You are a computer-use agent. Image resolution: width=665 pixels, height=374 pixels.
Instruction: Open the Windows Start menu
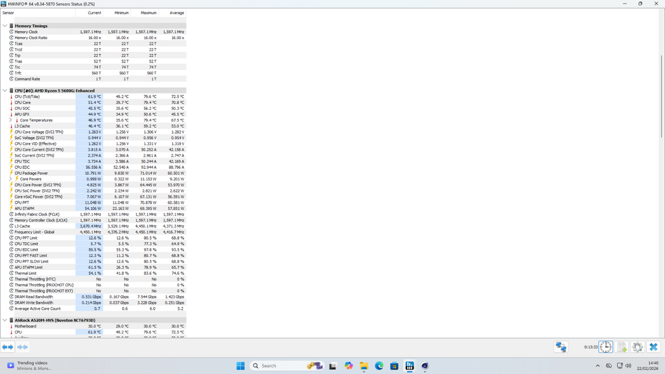(240, 366)
